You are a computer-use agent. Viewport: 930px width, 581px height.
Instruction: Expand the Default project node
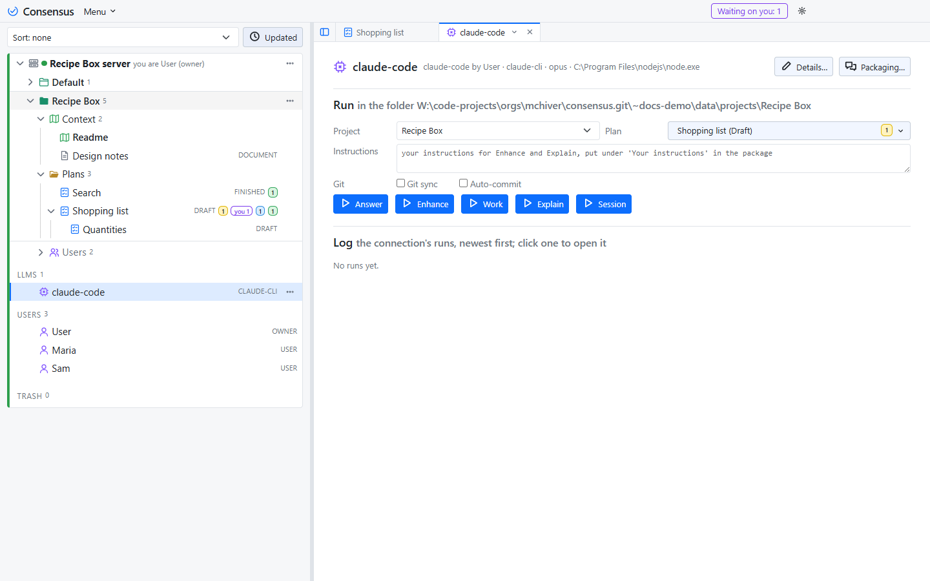pos(30,82)
